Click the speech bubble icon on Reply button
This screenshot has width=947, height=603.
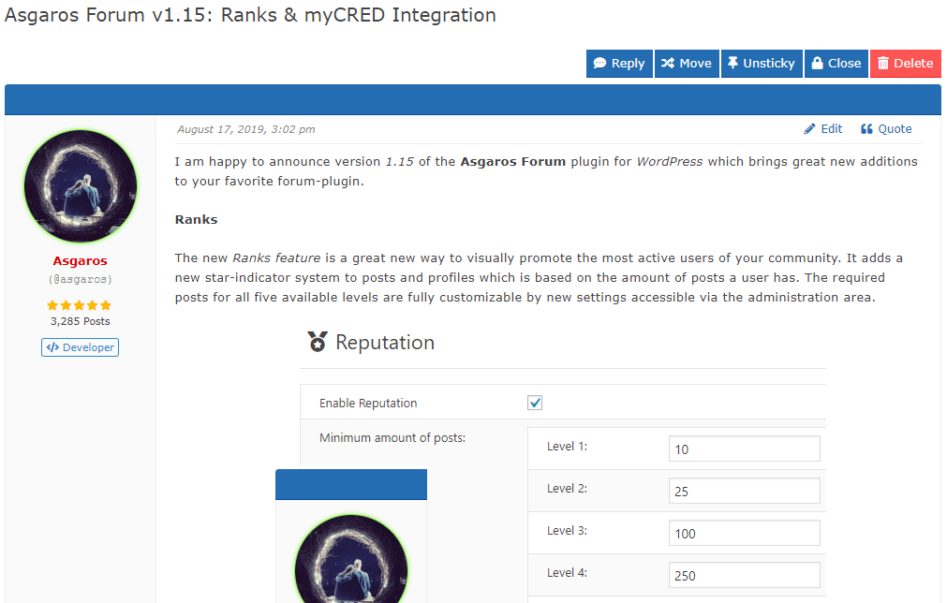[599, 63]
